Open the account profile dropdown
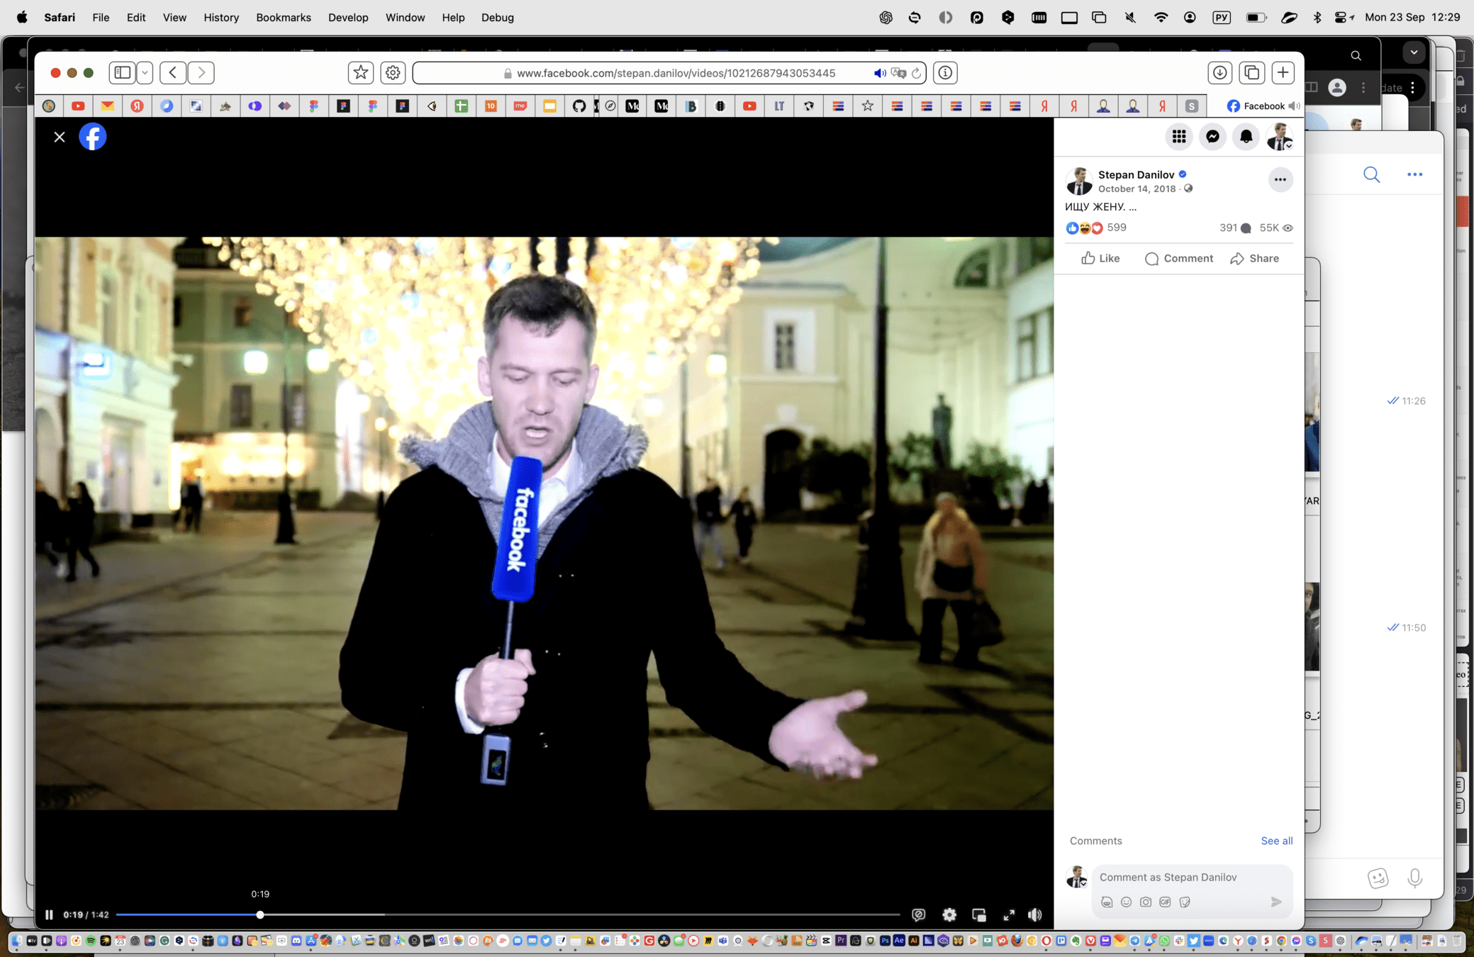 (1280, 137)
